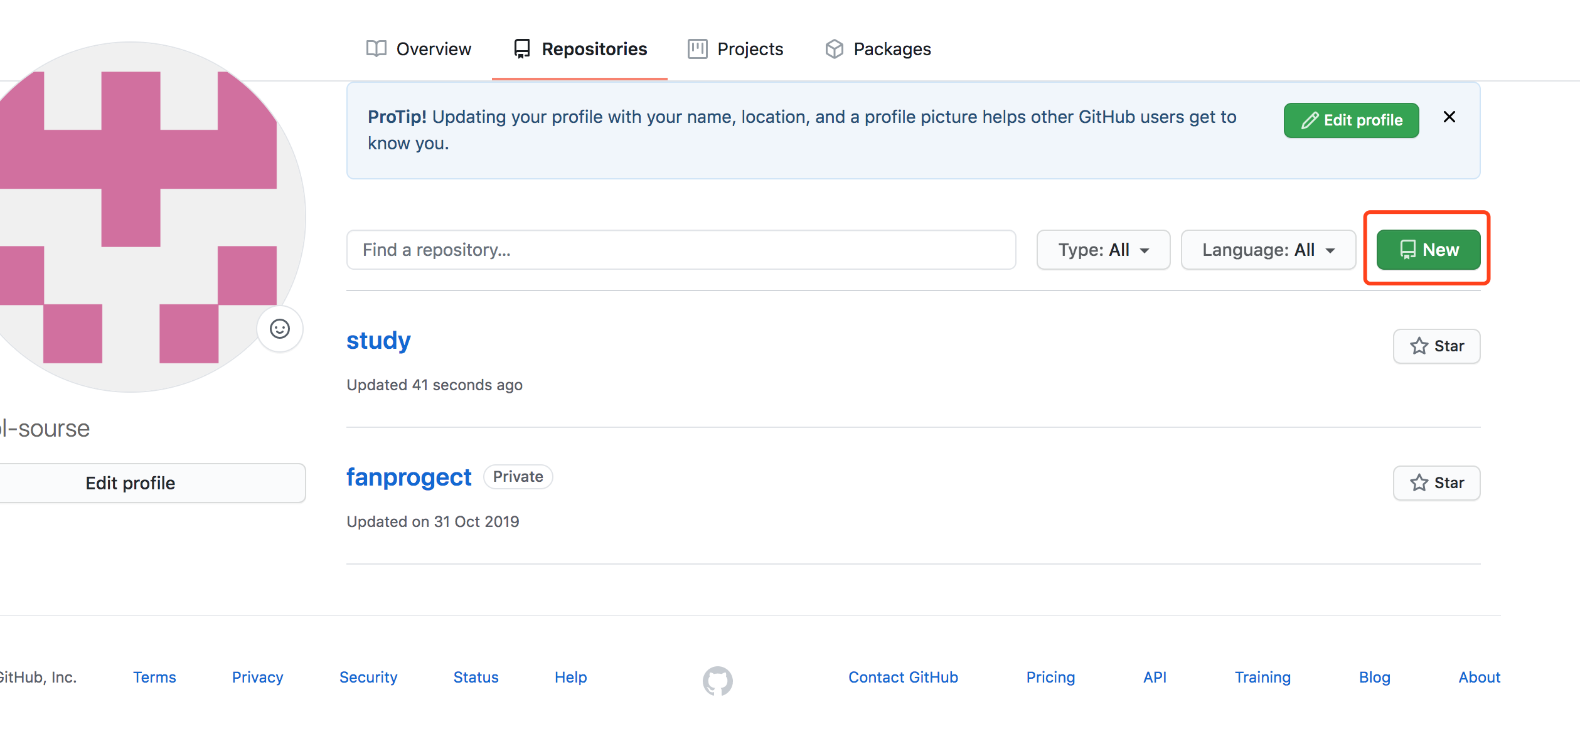Click the sidebar Edit profile button
This screenshot has height=729, width=1580.
(x=131, y=483)
